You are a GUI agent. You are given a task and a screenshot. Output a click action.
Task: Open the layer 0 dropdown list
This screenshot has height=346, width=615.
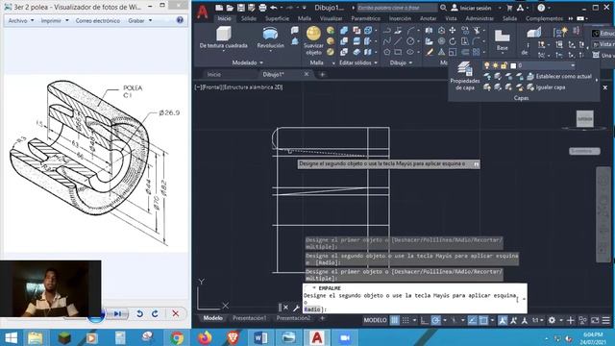tap(573, 65)
